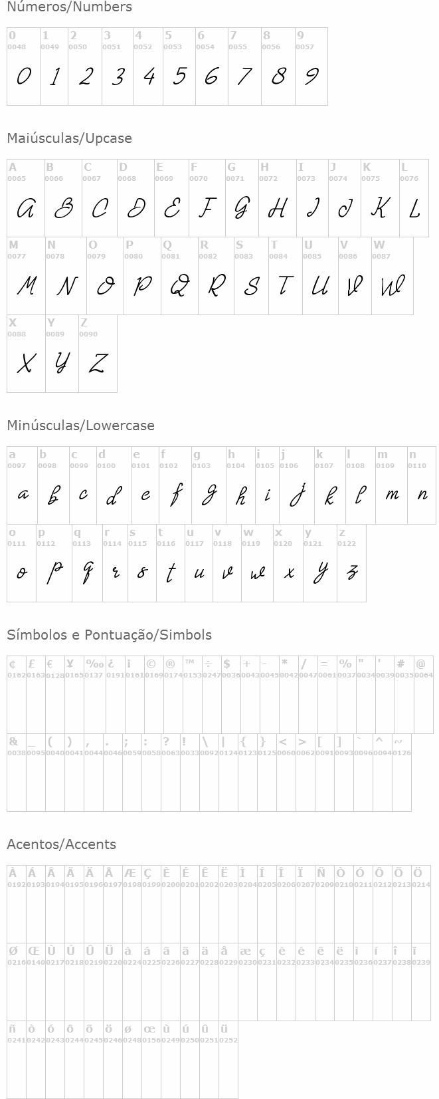Viewport: 439px width, 1099px height.
Task: Click the uppercase G script glyph
Action: click(x=241, y=208)
